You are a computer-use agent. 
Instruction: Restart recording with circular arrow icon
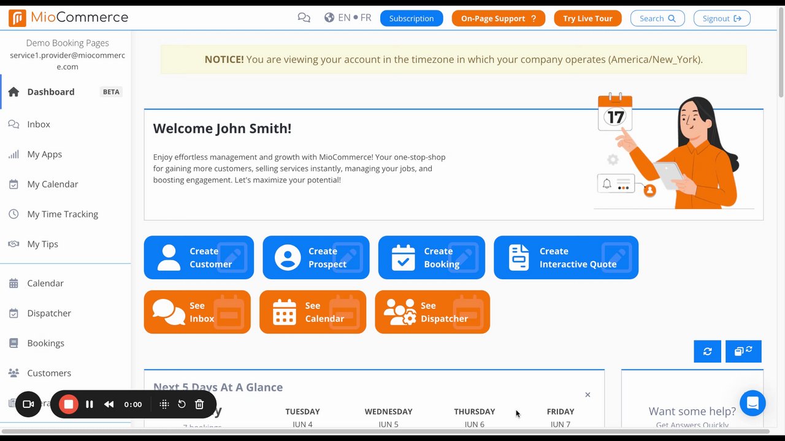tap(182, 404)
